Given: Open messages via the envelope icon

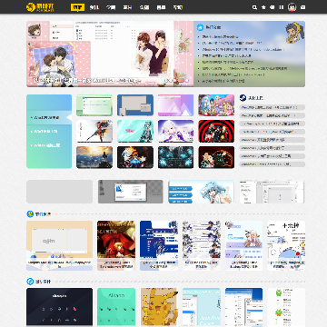Looking at the screenshot, I should pyautogui.click(x=302, y=7).
